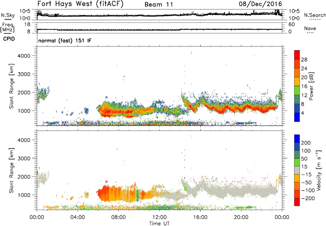Click the "12" label on the Power scale
Screen dimensions: 326x226
[304, 95]
